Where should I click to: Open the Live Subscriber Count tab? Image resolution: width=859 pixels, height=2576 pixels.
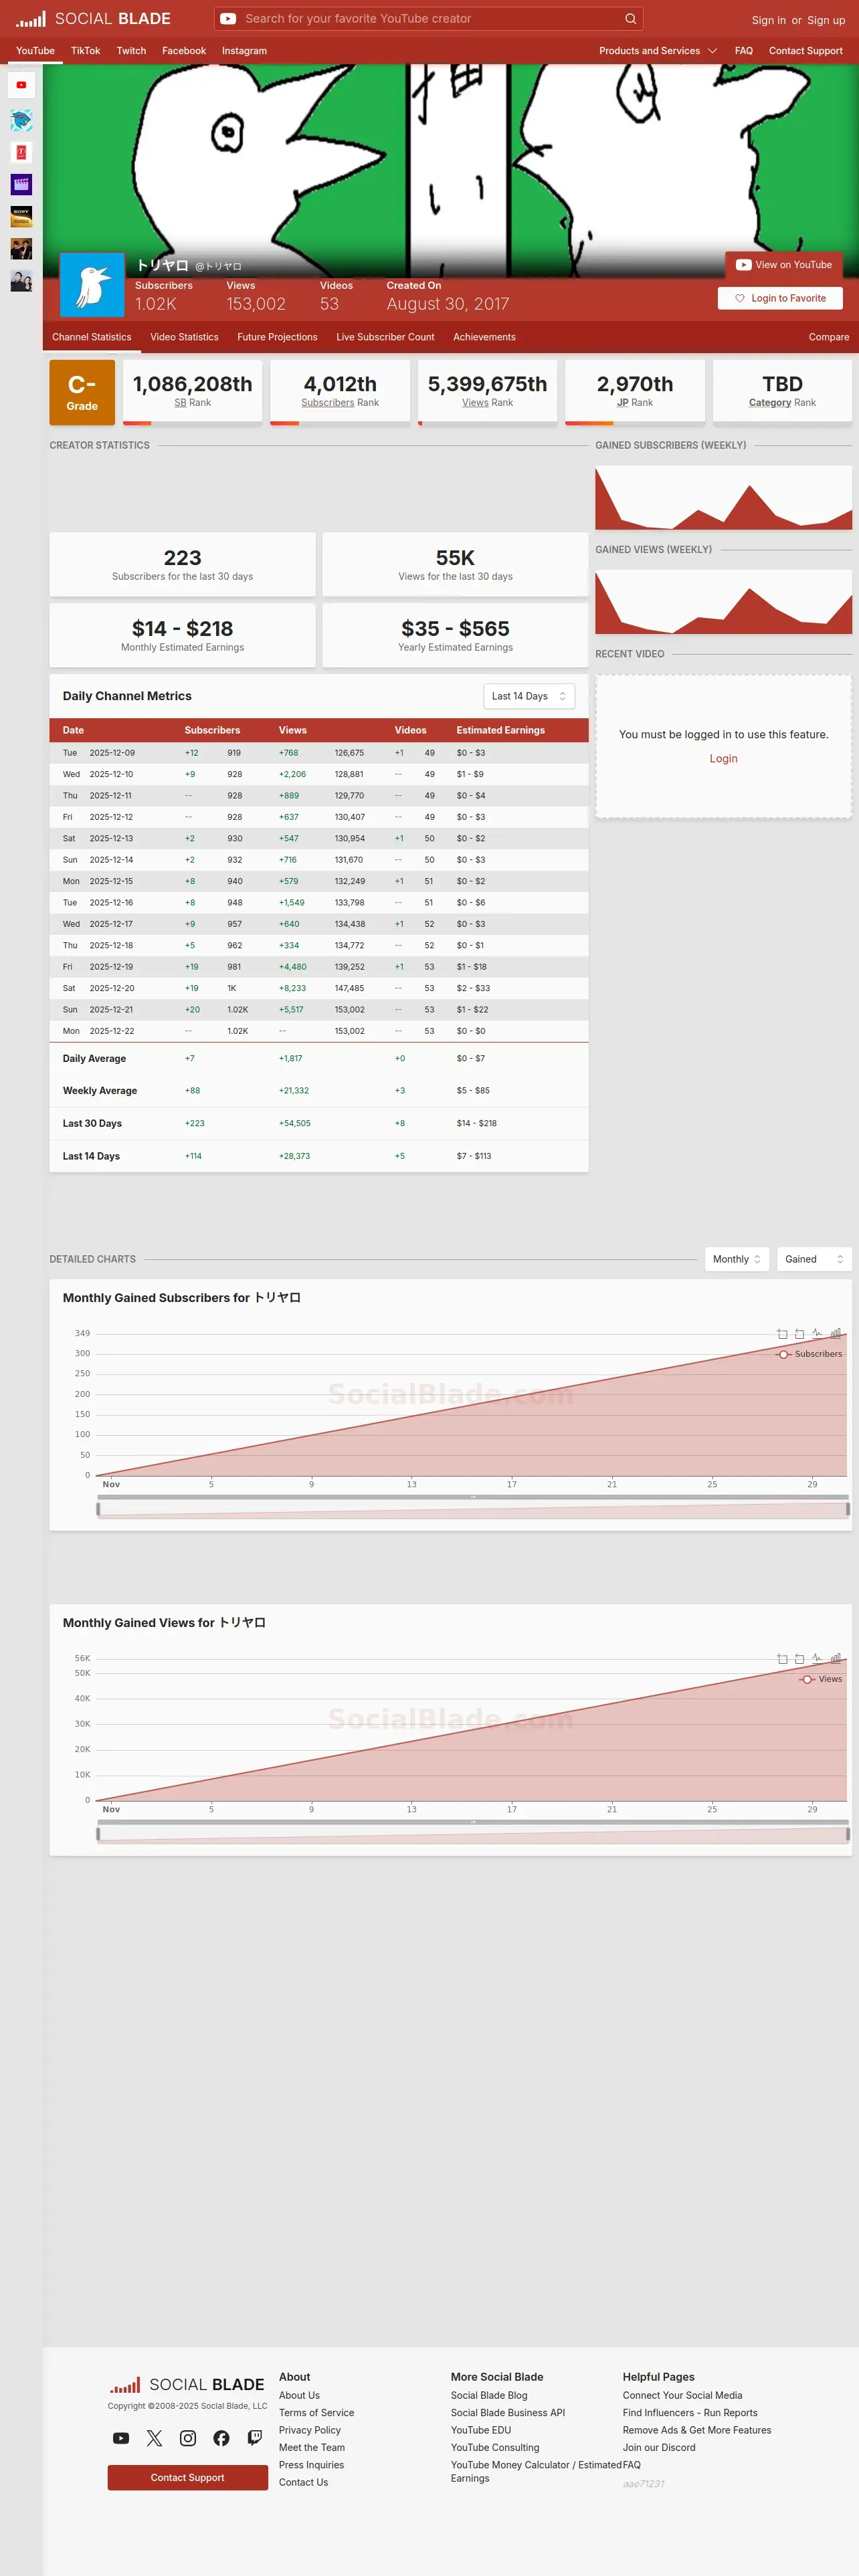[x=385, y=337]
